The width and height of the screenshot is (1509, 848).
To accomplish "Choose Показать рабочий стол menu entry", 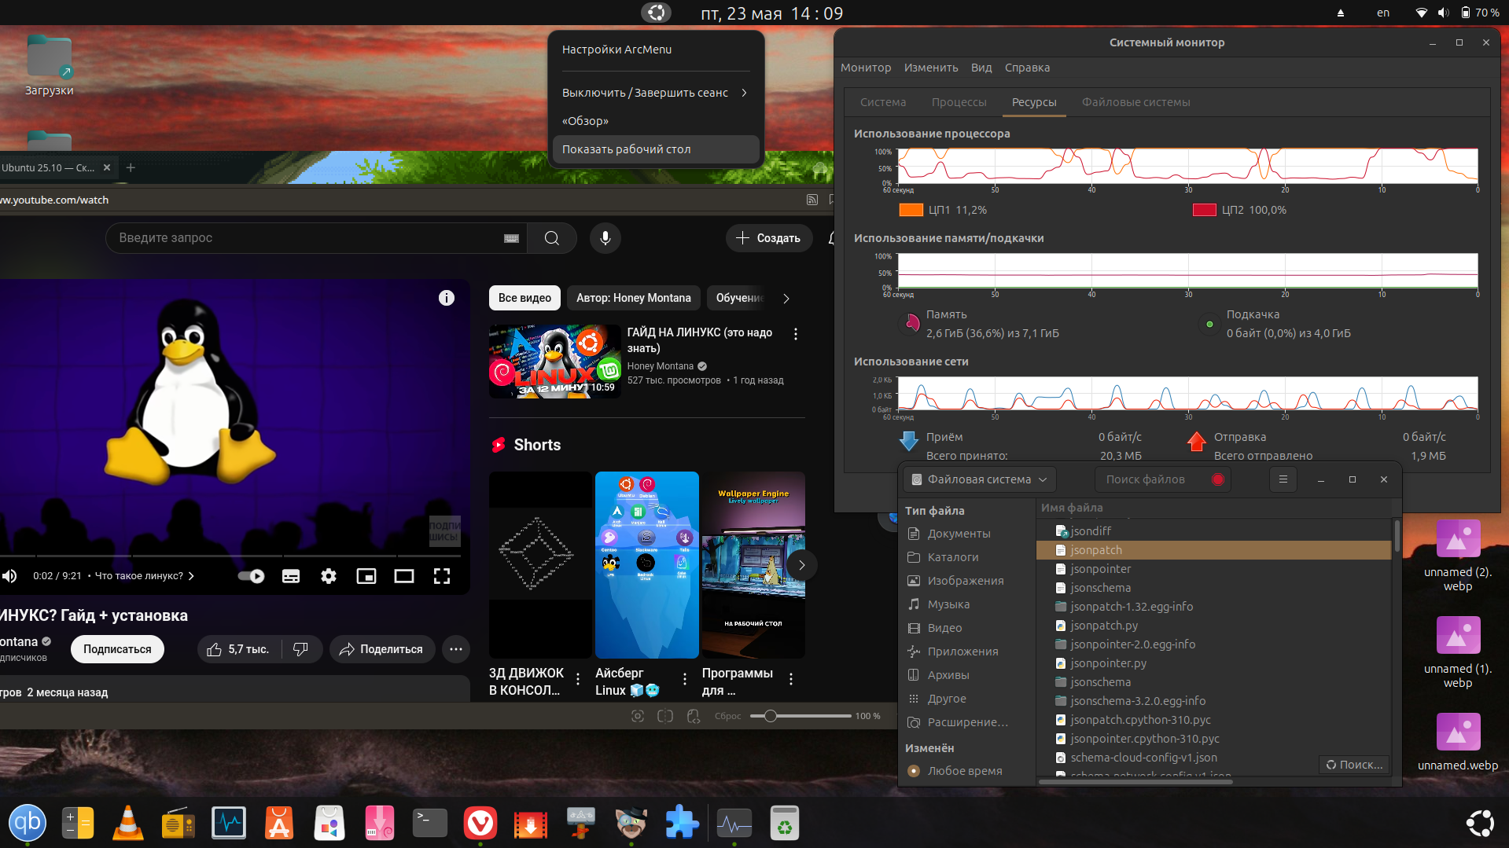I will click(655, 149).
